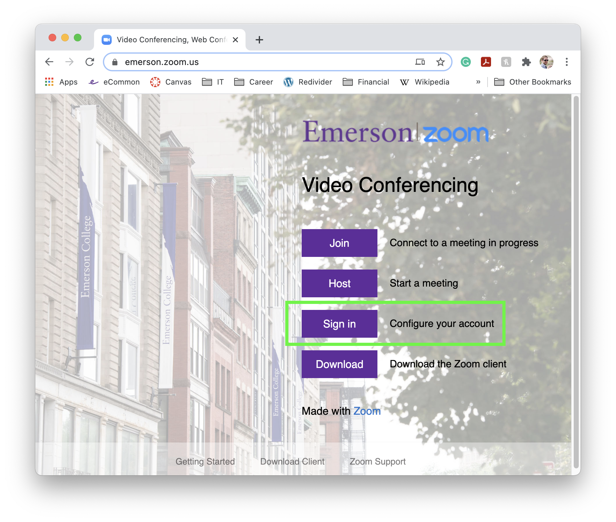
Task: Reload the current page
Action: [90, 62]
